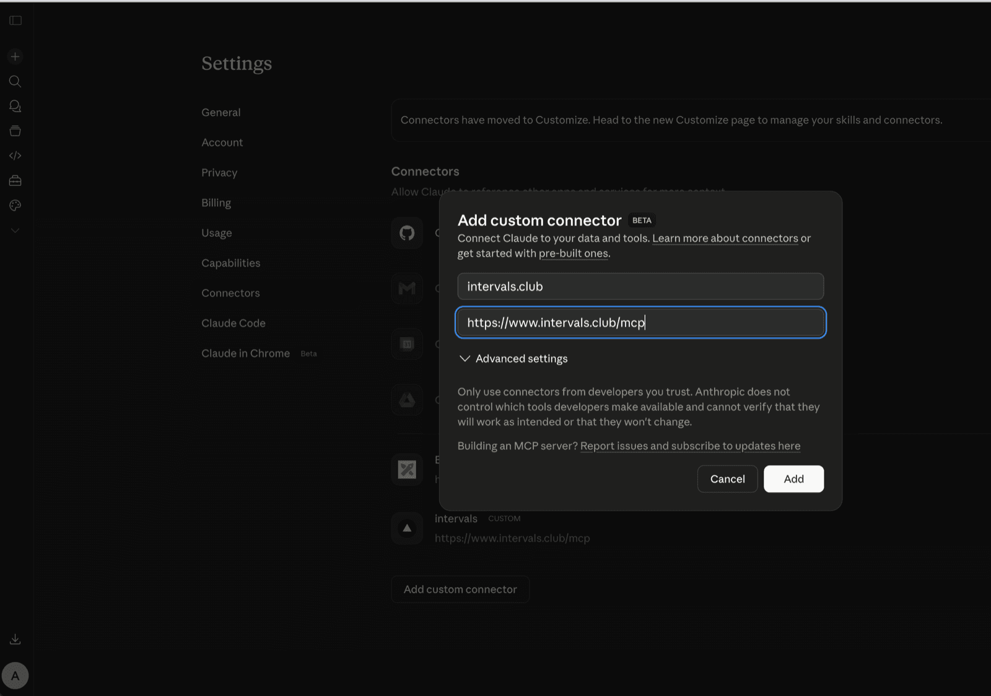Toggle the sidebar panel icon
This screenshot has width=991, height=696.
tap(15, 20)
